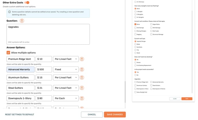This screenshot has height=120, width=198.
Task: Check the Hail Damage checkbox
Action: [135, 28]
